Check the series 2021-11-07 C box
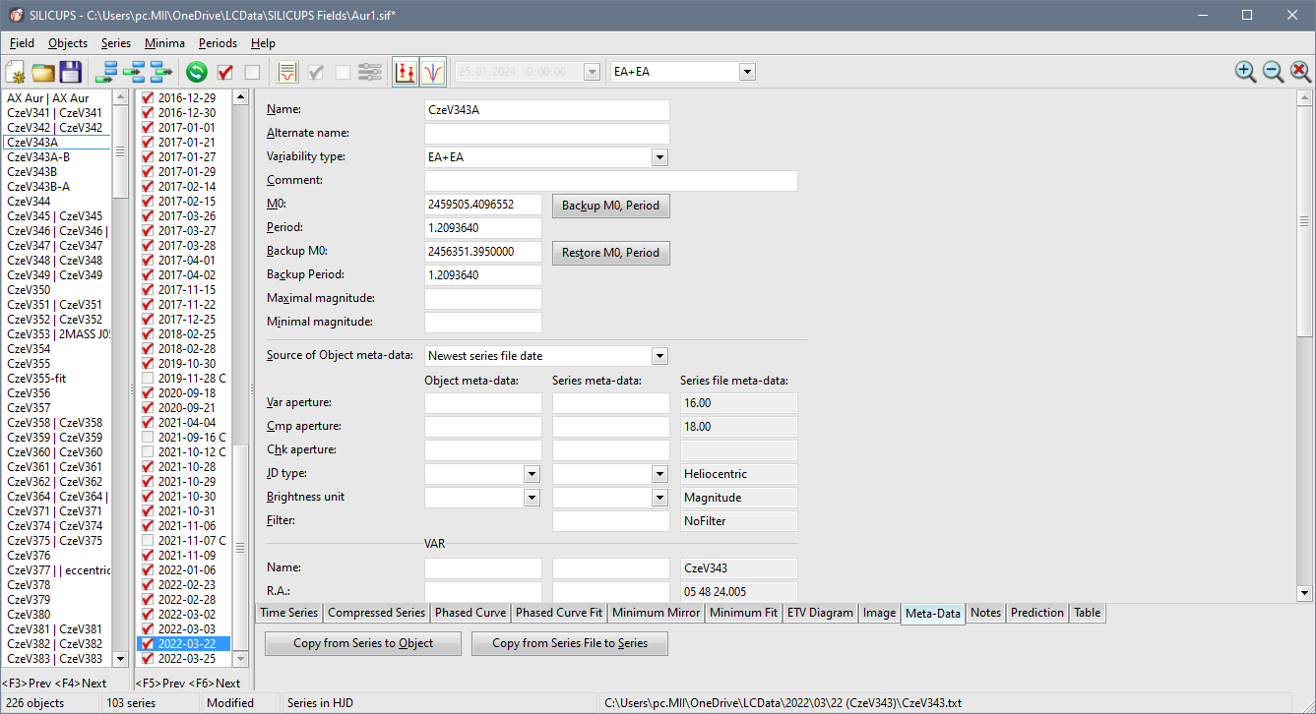The height and width of the screenshot is (714, 1316). [148, 541]
